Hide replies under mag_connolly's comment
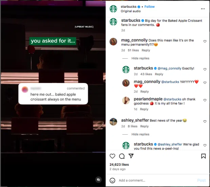Image resolution: width=210 pixels, height=187 pixels. coord(140,58)
